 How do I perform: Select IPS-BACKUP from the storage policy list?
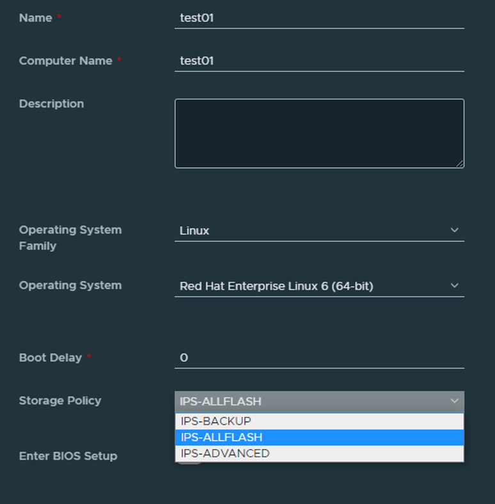319,421
